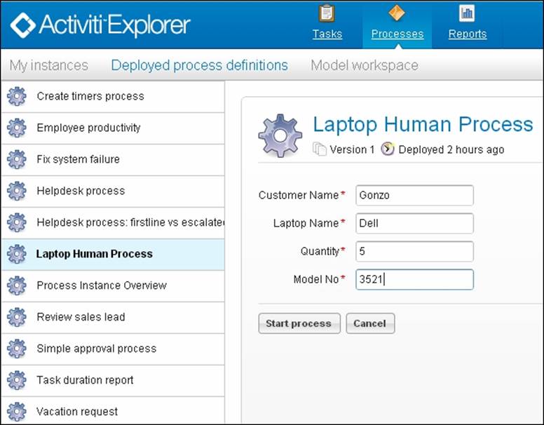Click the large gear icon in detail header
The width and height of the screenshot is (544, 425).
pyautogui.click(x=280, y=136)
